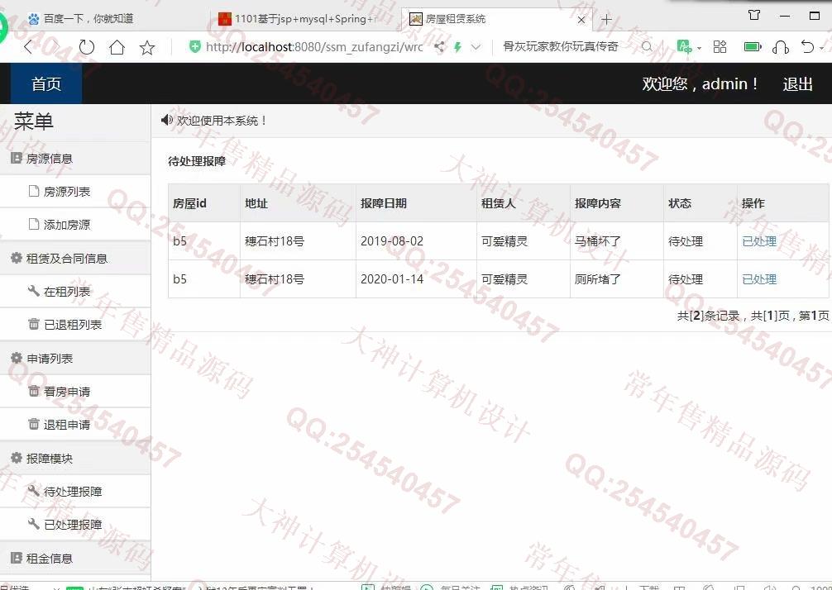Click 退出 to log out
The height and width of the screenshot is (590, 832).
pos(797,83)
